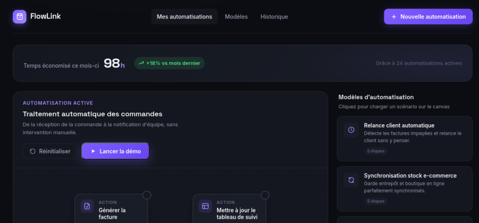The height and width of the screenshot is (223, 479).
Task: Create a Nouvelle automatisation
Action: pos(428,16)
